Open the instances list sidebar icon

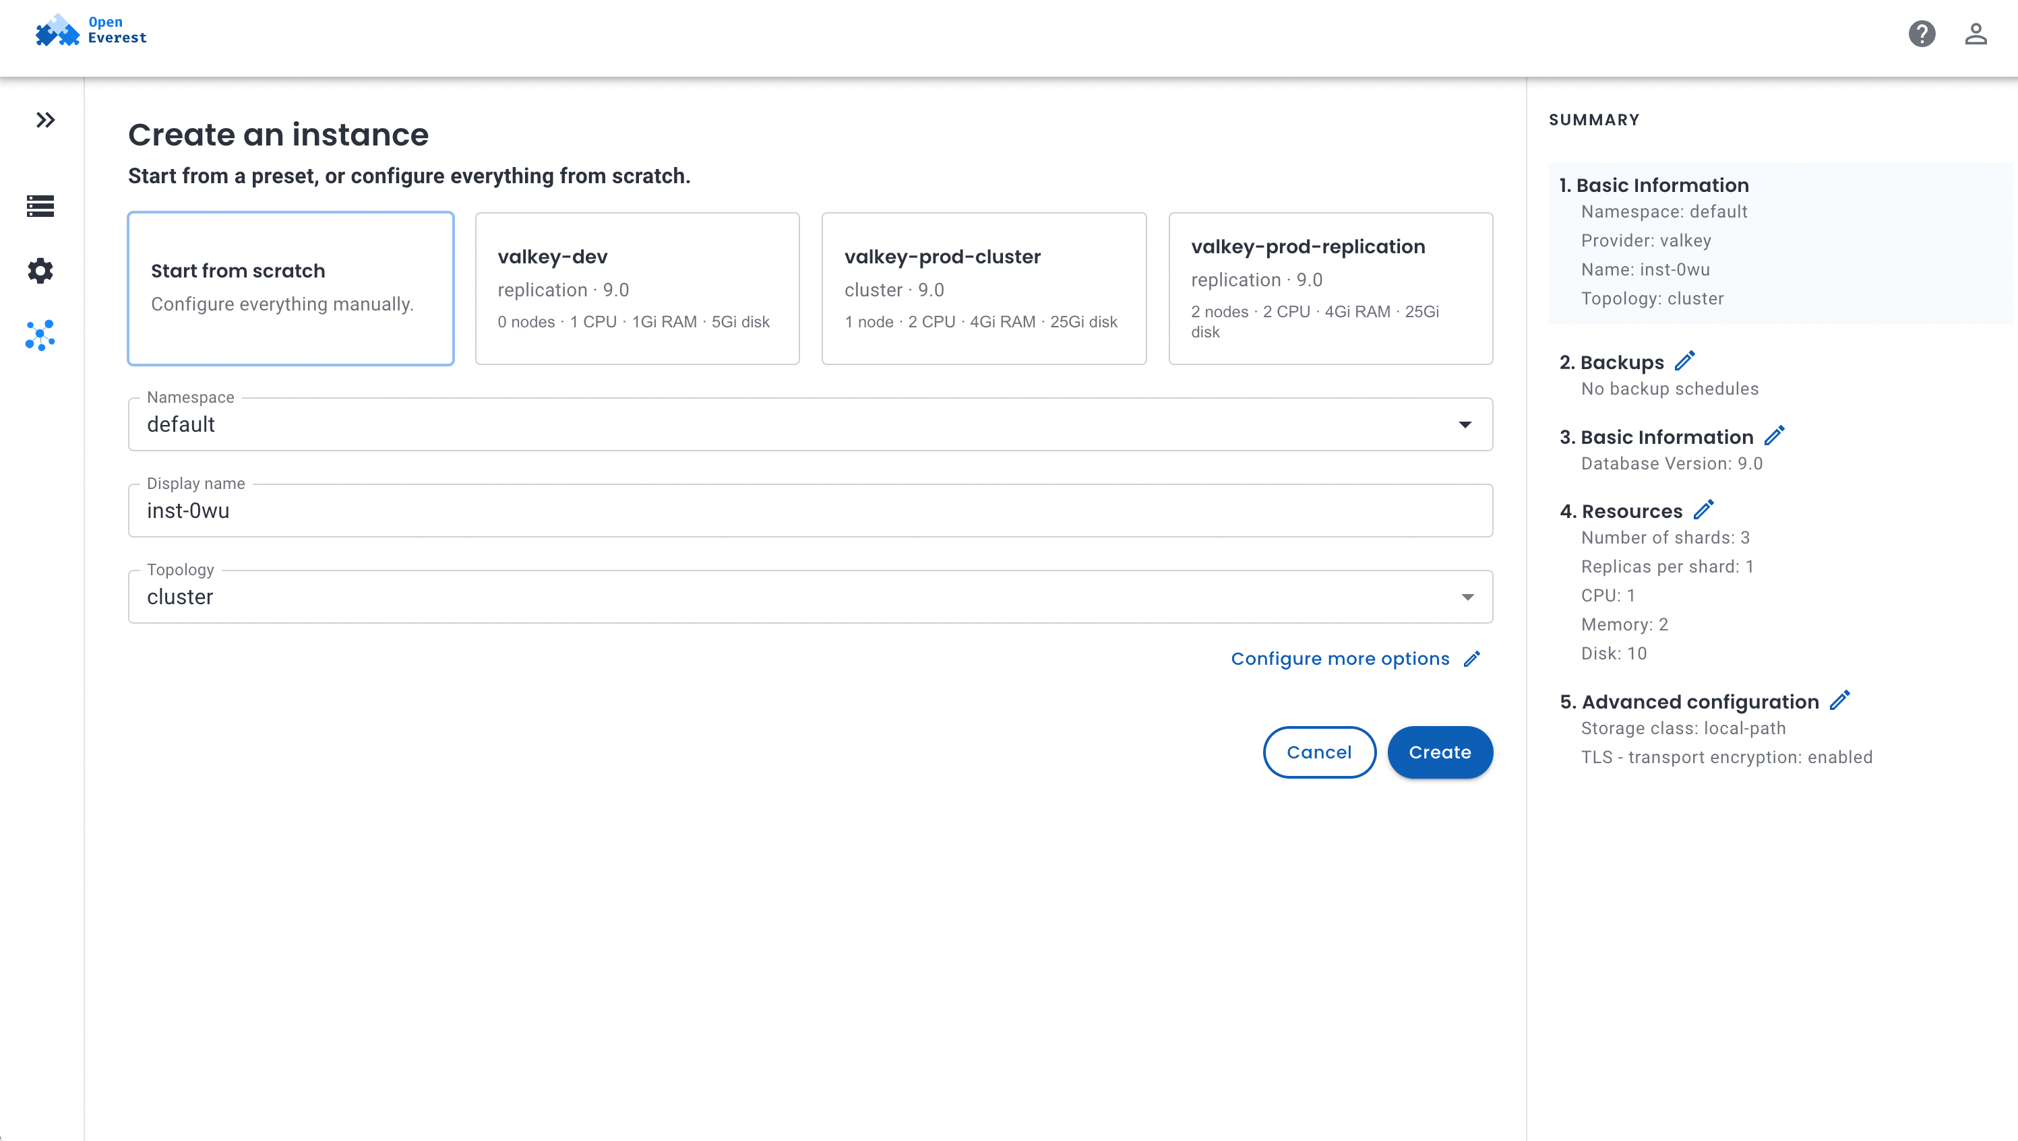tap(40, 206)
